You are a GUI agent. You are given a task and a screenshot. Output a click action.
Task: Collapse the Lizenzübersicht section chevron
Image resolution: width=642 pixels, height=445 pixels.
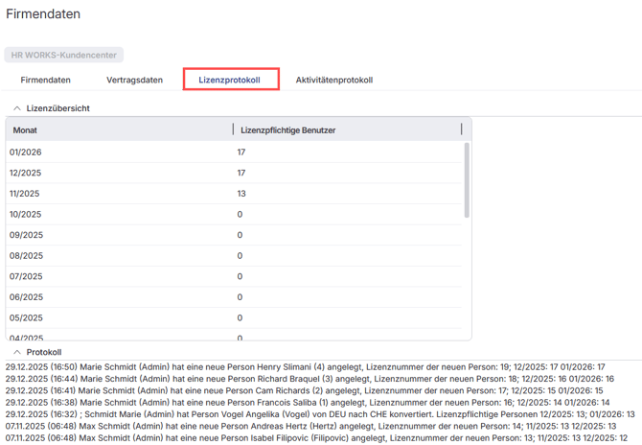pyautogui.click(x=17, y=108)
